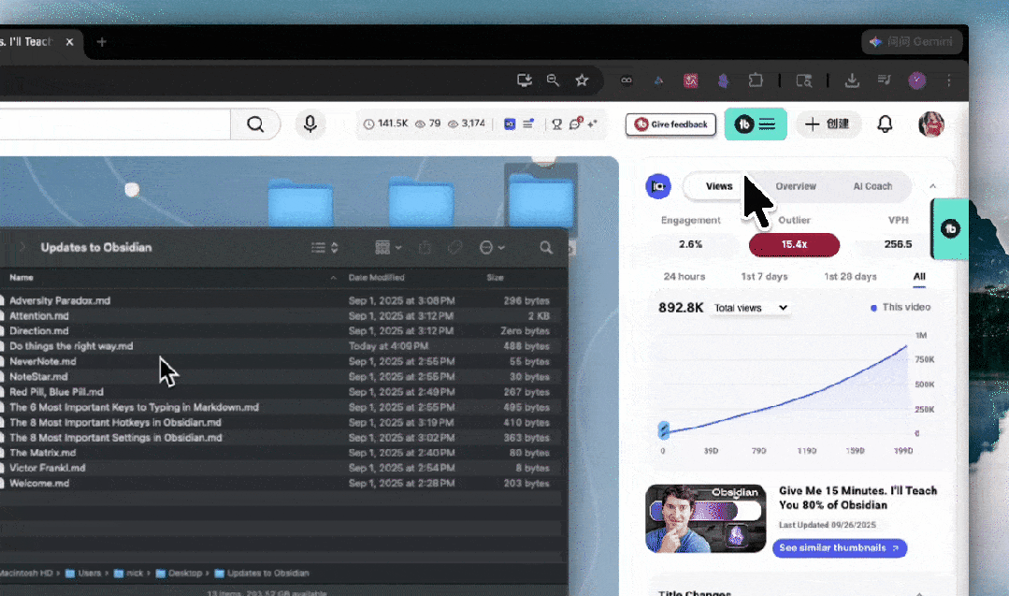Toggle the This video legend dot
Image resolution: width=1009 pixels, height=596 pixels.
click(873, 308)
